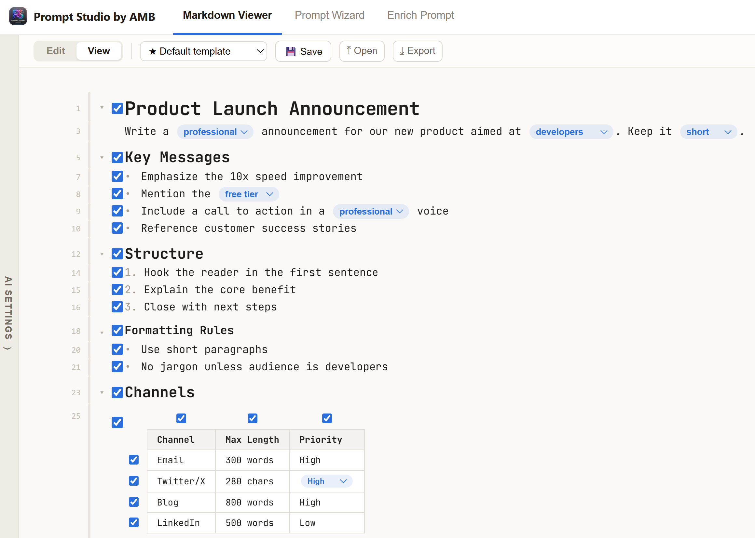Screen dimensions: 755x538
Task: Click the Twitter/X channel cell
Action: [x=181, y=481]
